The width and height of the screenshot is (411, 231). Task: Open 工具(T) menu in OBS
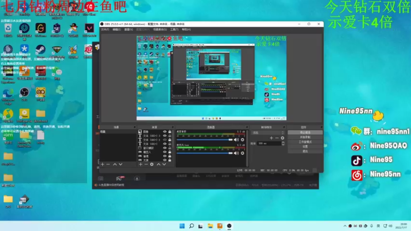click(x=174, y=30)
